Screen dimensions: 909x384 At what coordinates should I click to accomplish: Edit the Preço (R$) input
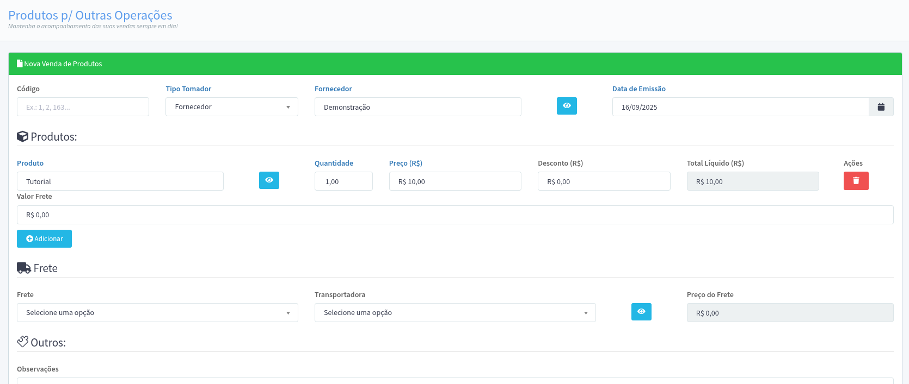[x=454, y=181]
